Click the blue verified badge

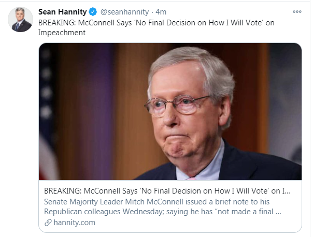(x=93, y=12)
